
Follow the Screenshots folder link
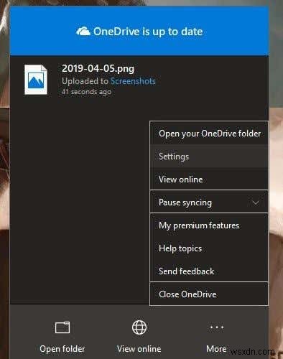click(133, 81)
